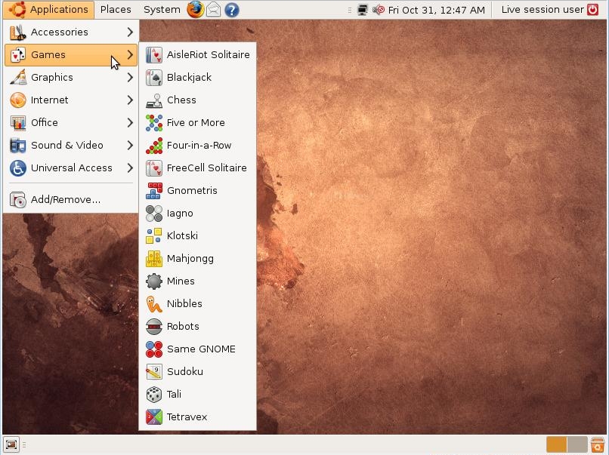Click the Firefox launcher in the top panel
This screenshot has width=609, height=455.
pyautogui.click(x=196, y=10)
